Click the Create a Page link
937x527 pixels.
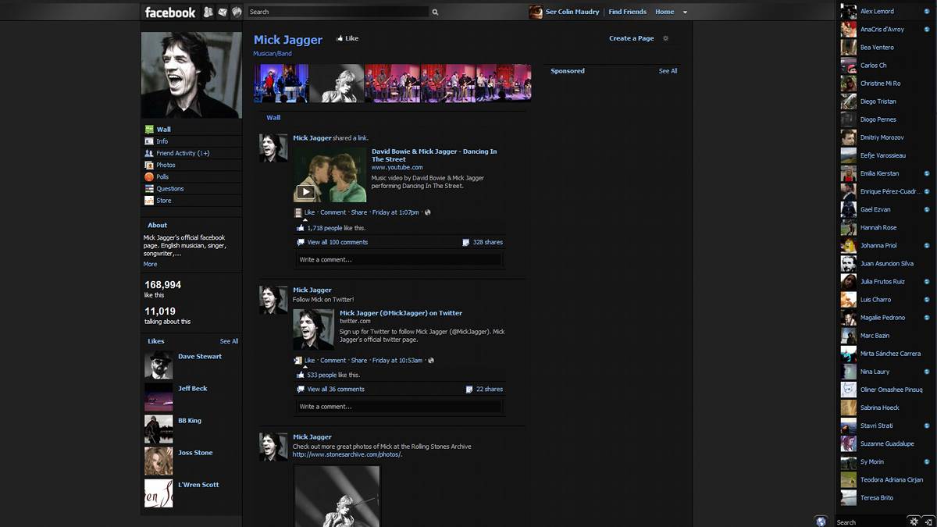[632, 37]
